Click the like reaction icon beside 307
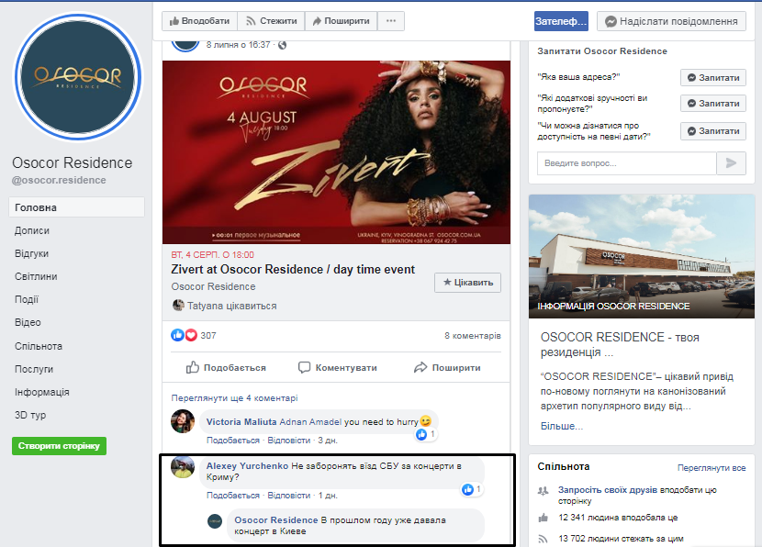Viewport: 762px width, 547px height. (177, 335)
